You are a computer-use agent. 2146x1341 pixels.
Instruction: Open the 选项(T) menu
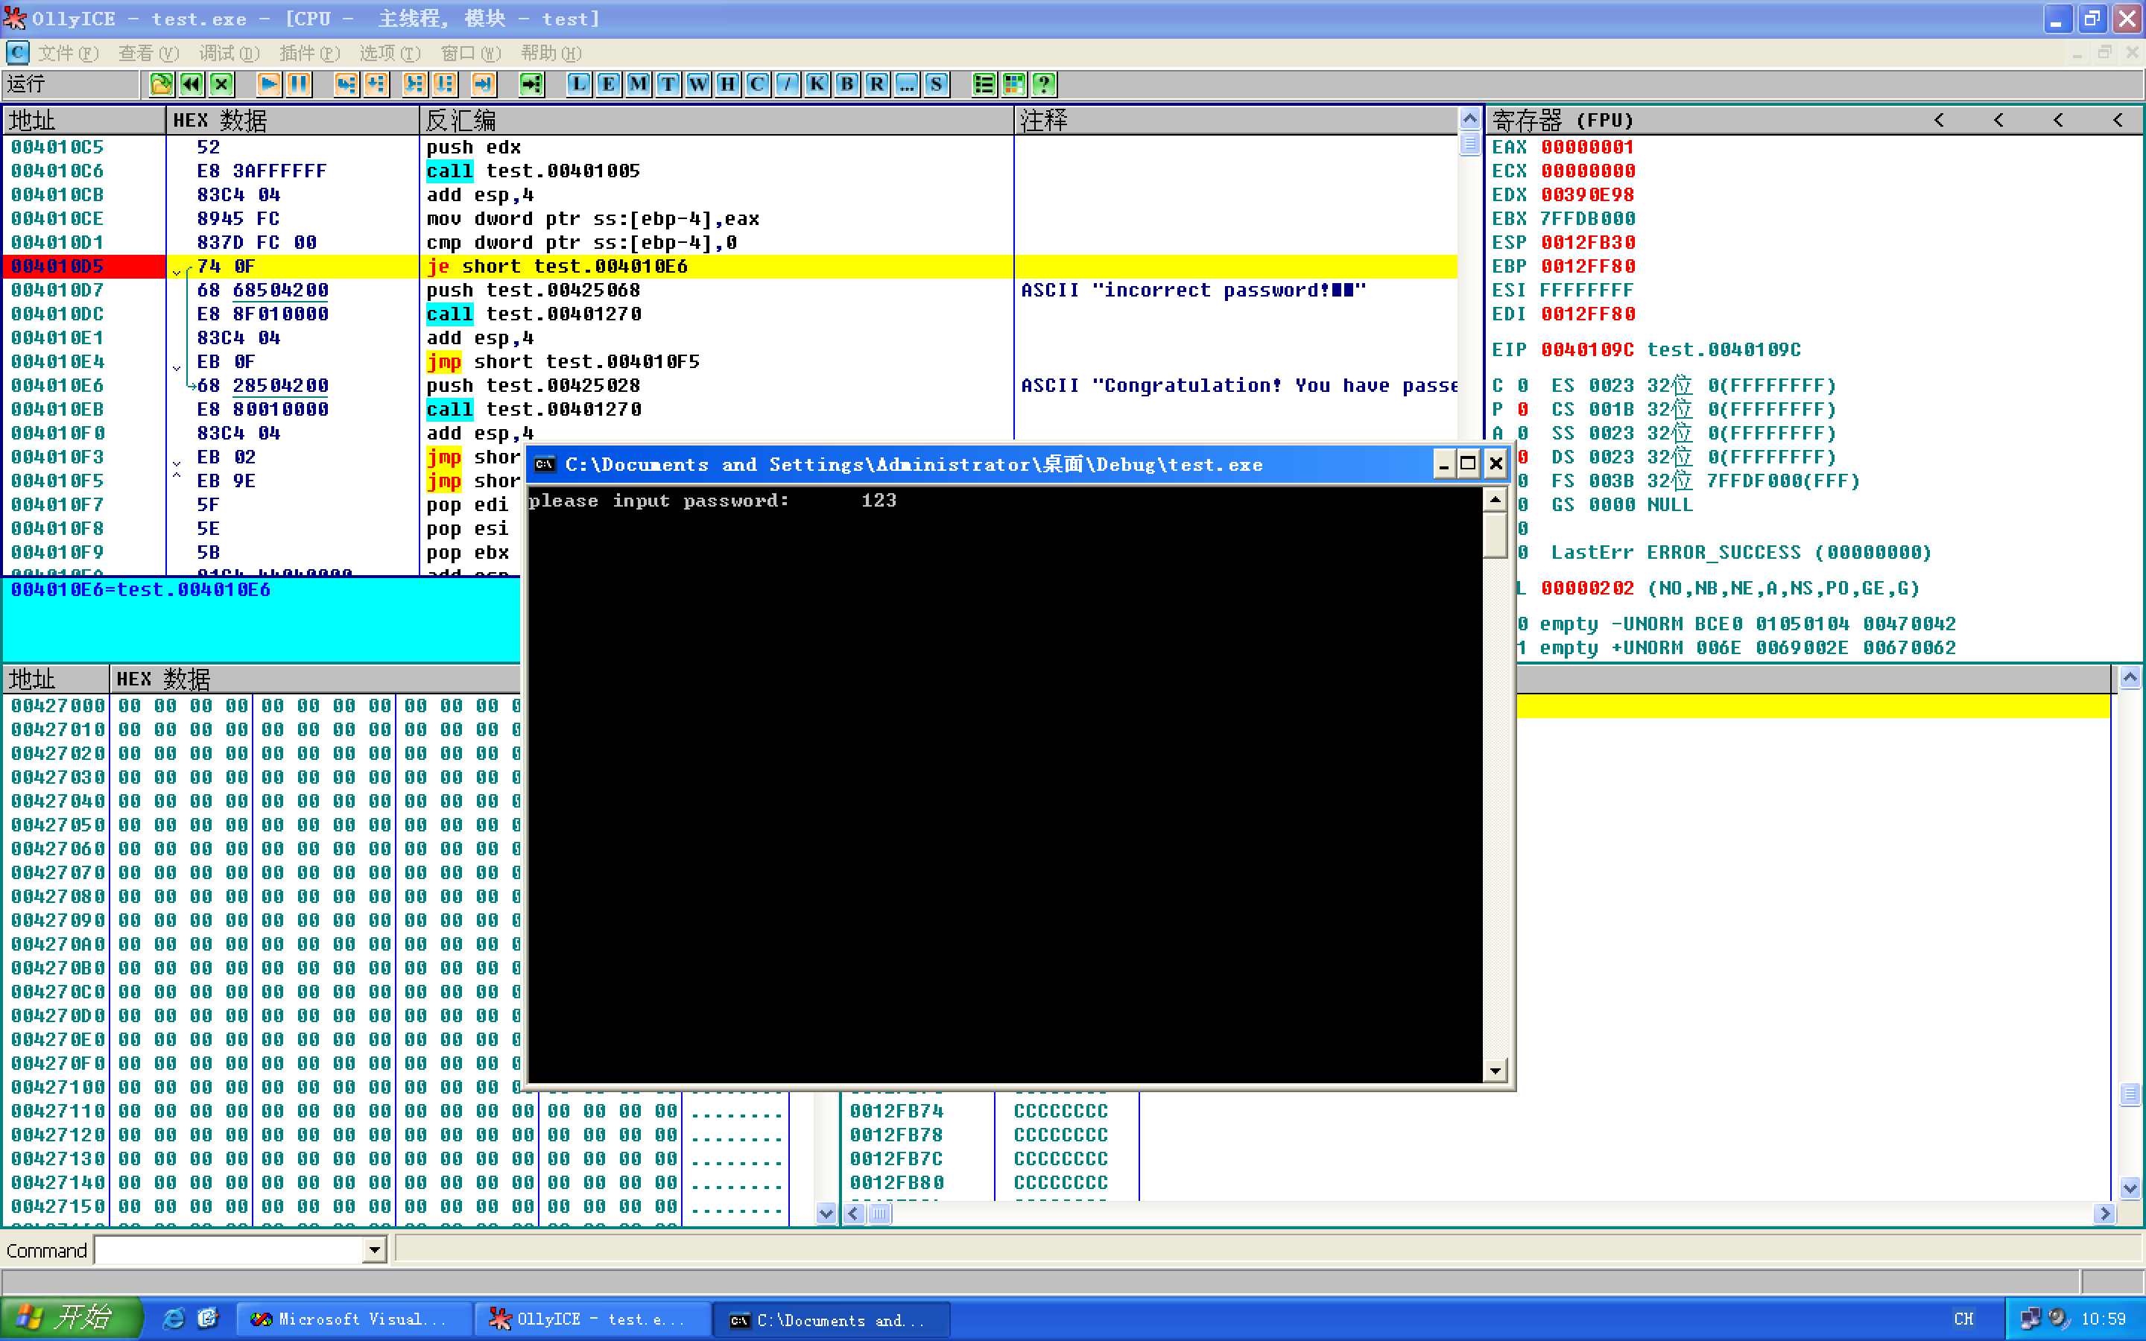[390, 53]
